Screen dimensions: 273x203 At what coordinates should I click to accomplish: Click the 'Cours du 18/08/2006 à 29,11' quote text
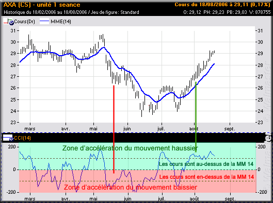pyautogui.click(x=212, y=5)
